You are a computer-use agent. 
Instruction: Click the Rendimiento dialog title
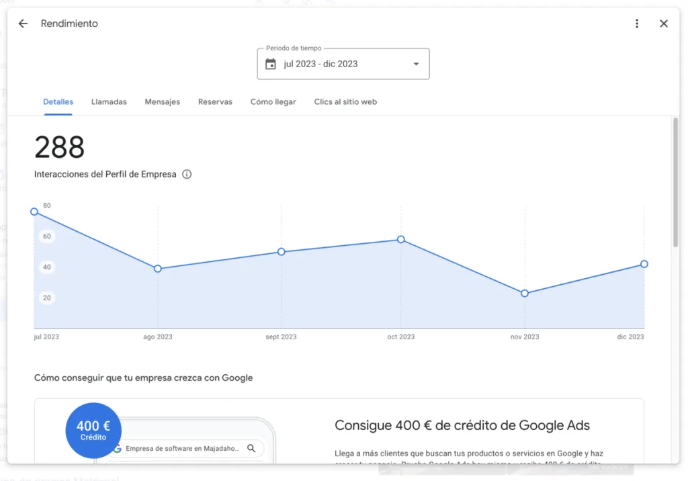click(x=69, y=24)
